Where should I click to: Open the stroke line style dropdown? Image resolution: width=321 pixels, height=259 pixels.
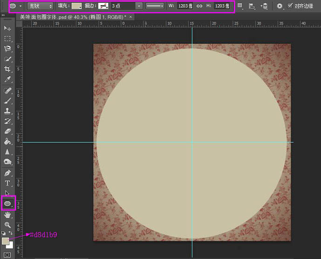click(155, 6)
